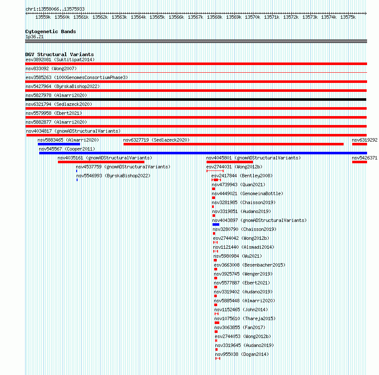Click nsv4449021 (GenomeinaBottle) label
The width and height of the screenshot is (379, 375).
pyautogui.click(x=247, y=193)
